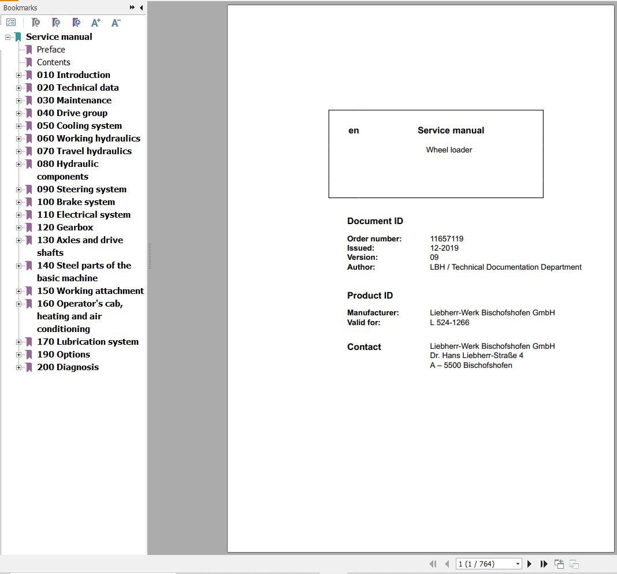Expand the 070 Travel hydraulics node
Screen dimensions: 617x574
(x=18, y=151)
